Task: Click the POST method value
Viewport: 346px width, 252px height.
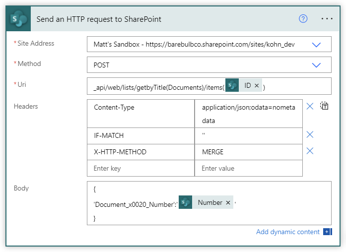Action: tap(101, 65)
